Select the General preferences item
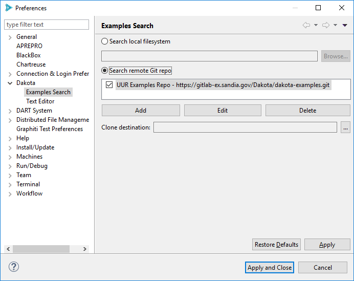Image resolution: width=354 pixels, height=281 pixels. (27, 36)
